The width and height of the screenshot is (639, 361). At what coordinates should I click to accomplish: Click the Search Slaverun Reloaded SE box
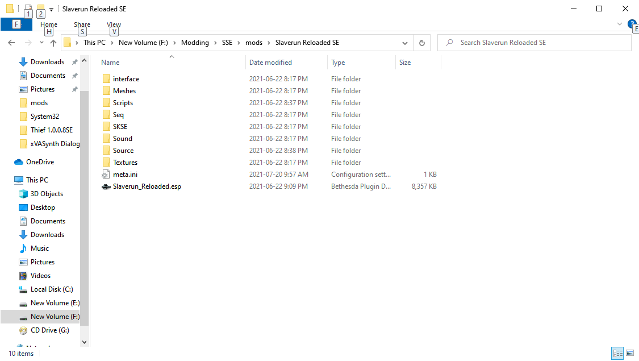point(534,43)
